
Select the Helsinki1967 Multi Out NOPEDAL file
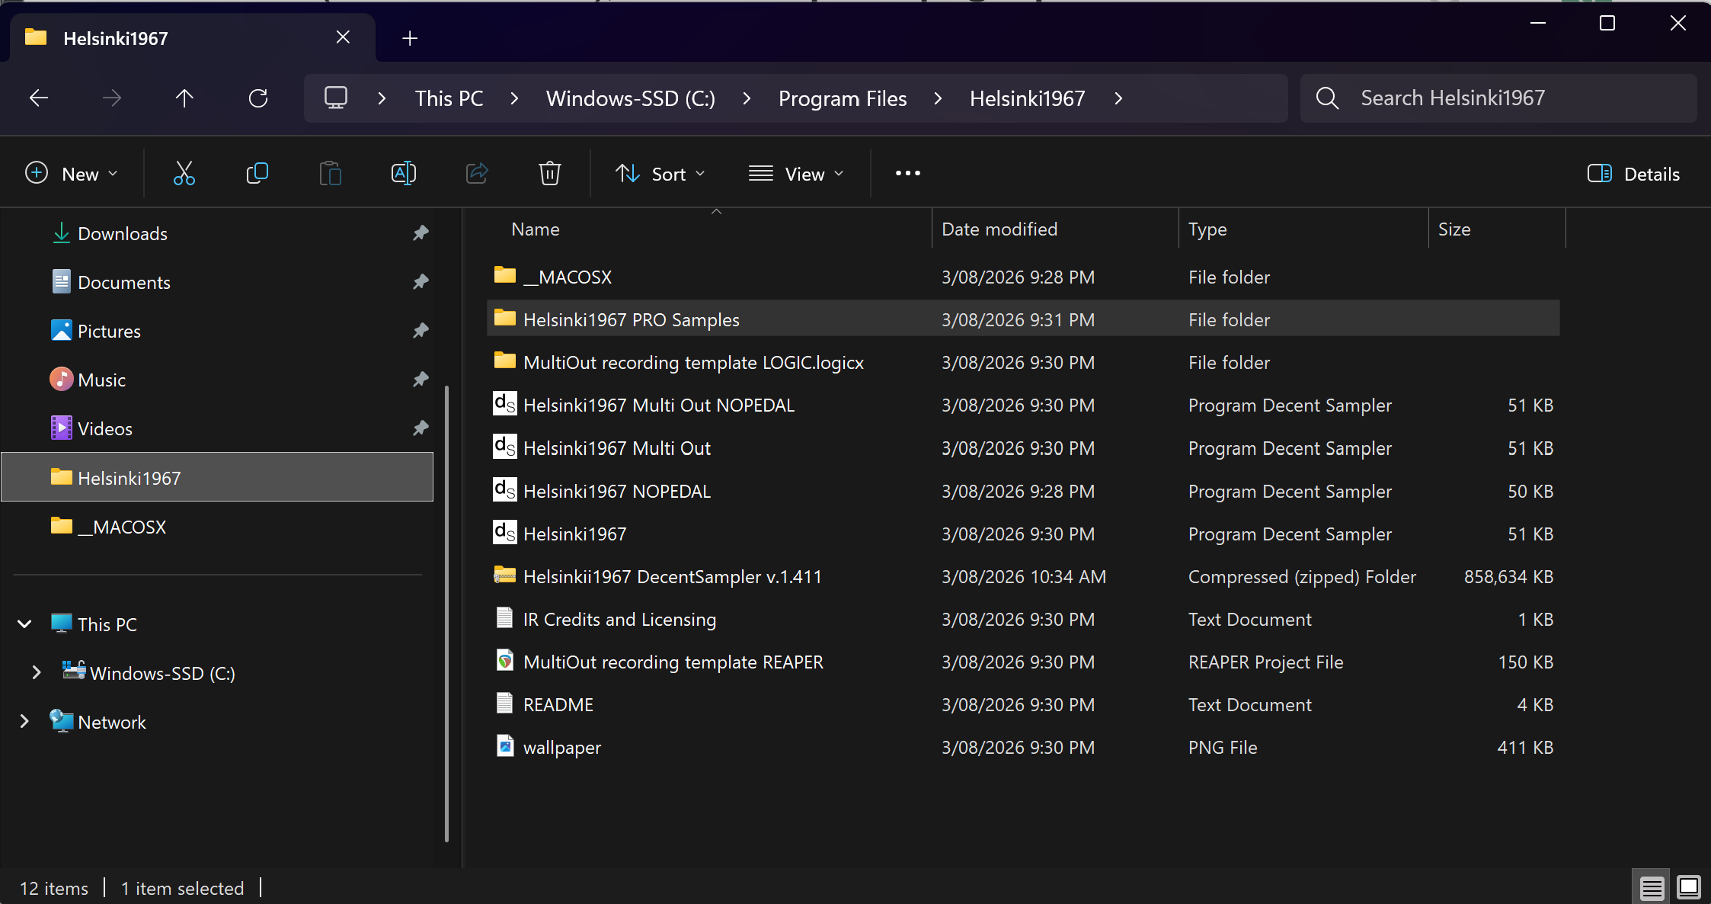pyautogui.click(x=1023, y=405)
